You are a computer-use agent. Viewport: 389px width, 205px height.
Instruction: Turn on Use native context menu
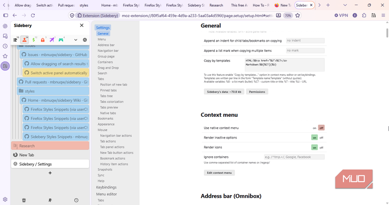click(314, 128)
